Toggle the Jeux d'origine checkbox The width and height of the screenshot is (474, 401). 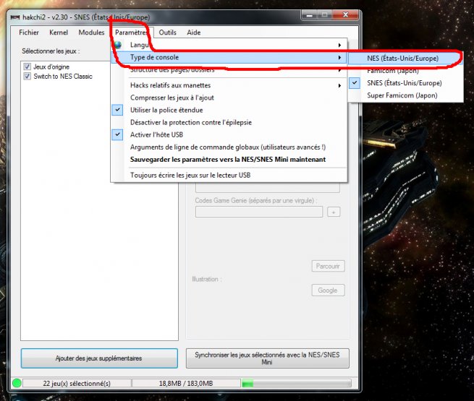click(x=27, y=66)
